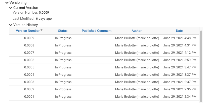Sort table by Author column

coord(137,31)
